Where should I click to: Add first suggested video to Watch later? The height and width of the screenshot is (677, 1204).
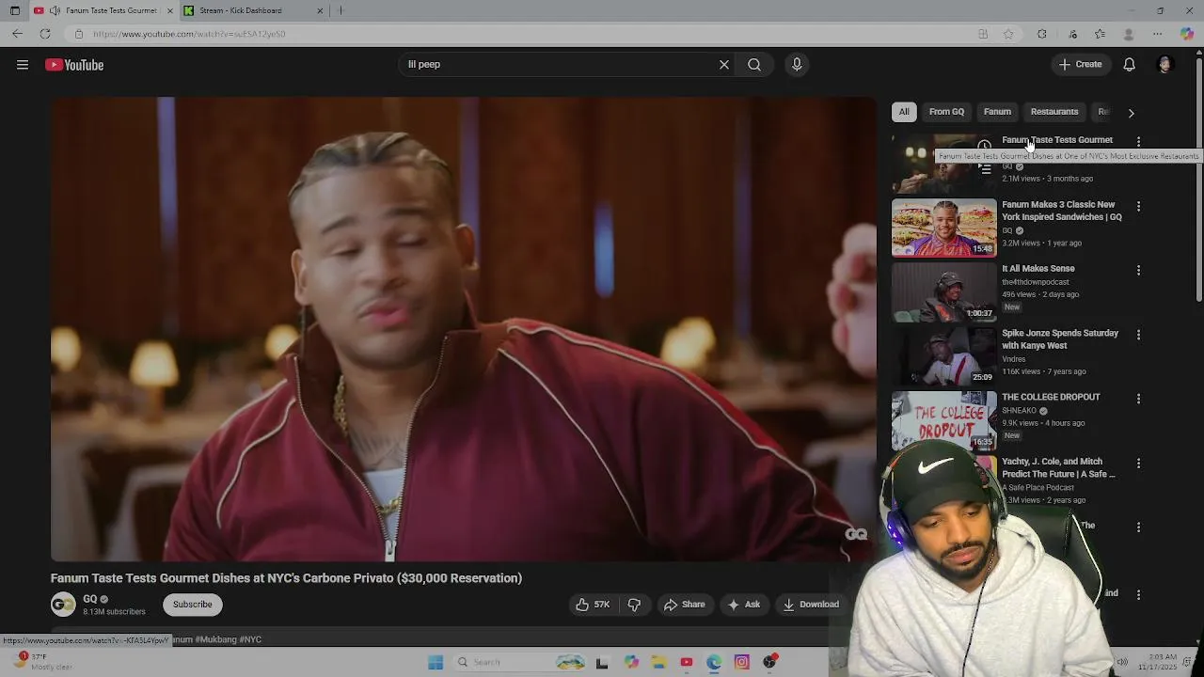[x=984, y=146]
